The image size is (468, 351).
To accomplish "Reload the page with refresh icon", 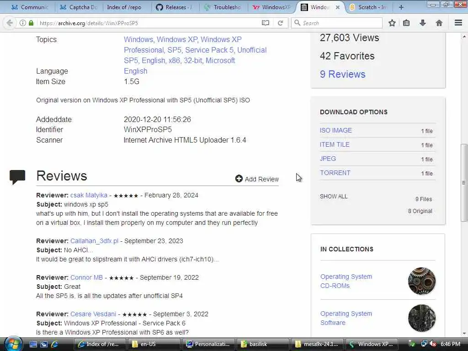I will [x=280, y=23].
